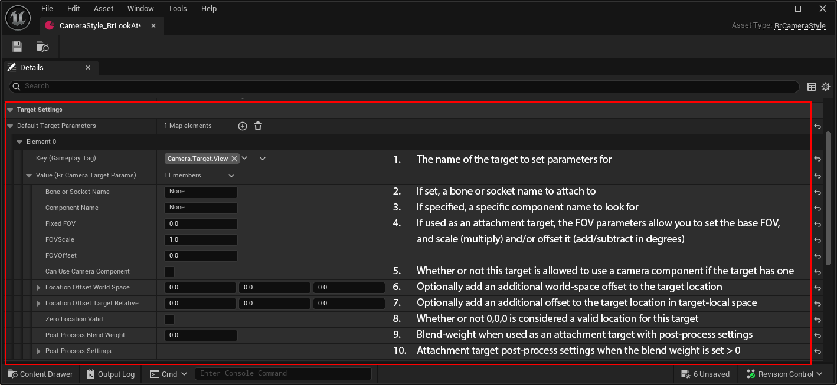Click the Post Process Blend Weight field
Viewport: 837px width, 385px height.
point(201,335)
